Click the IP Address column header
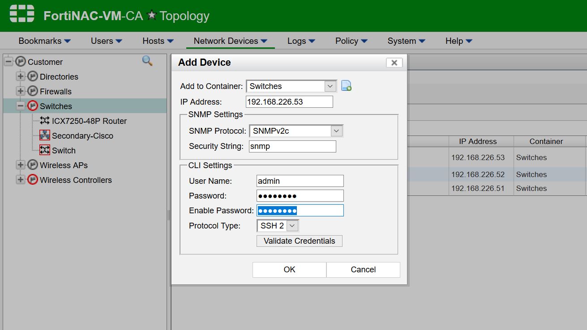The height and width of the screenshot is (330, 587). [478, 141]
